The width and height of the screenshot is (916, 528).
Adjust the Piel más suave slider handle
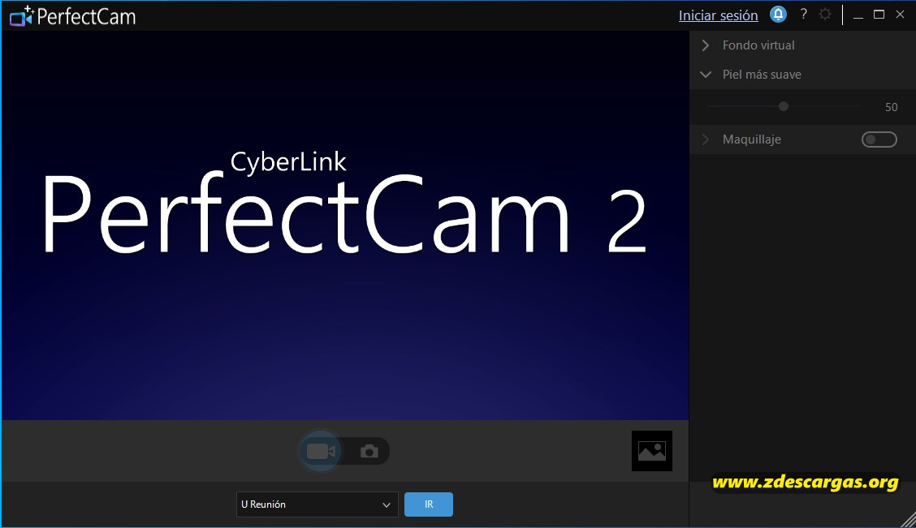(x=784, y=107)
